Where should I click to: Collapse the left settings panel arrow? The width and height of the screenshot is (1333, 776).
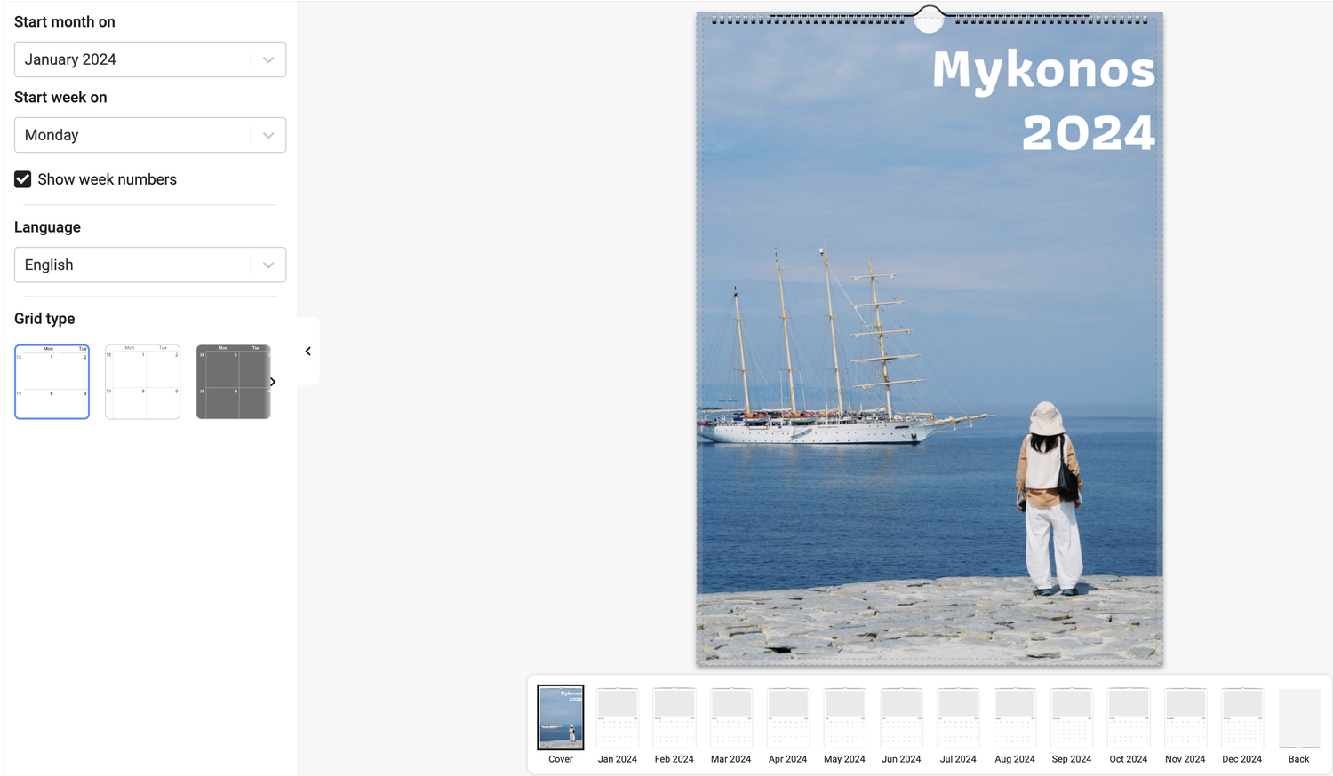308,352
